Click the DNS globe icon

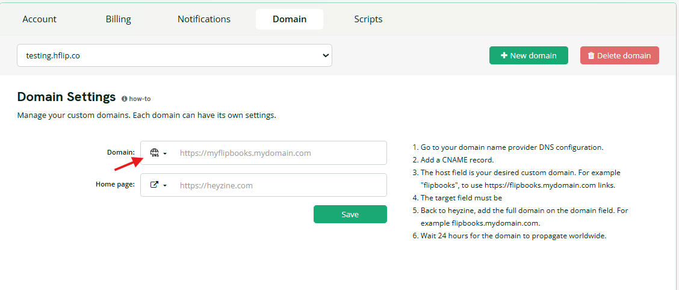coord(155,153)
